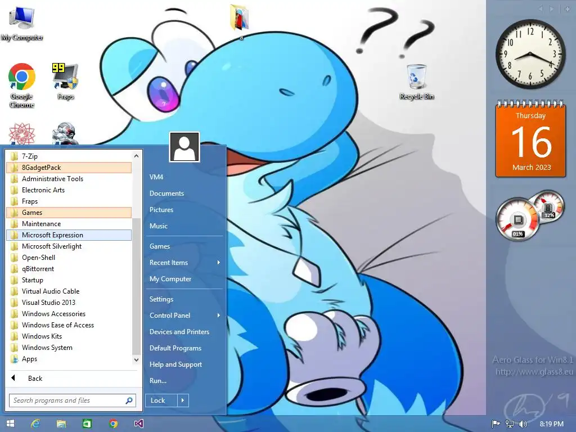Viewport: 576px width, 432px height.
Task: Select the folder icon named 'a' on desktop
Action: pos(240,21)
